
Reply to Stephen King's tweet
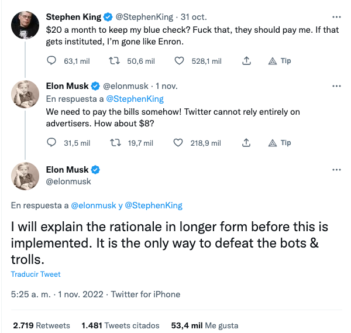pyautogui.click(x=51, y=61)
